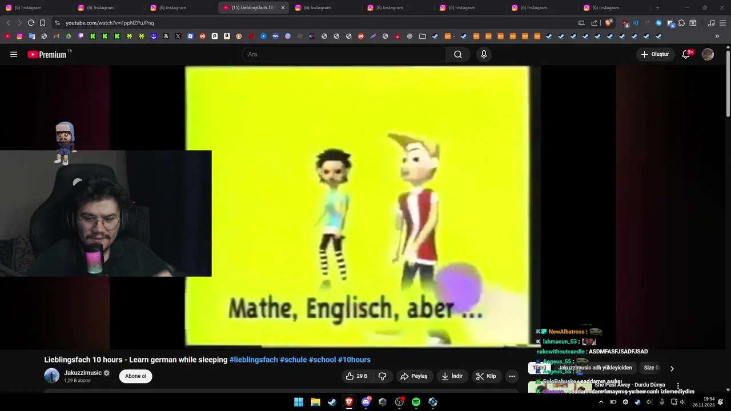Open Brave Shields lion icon

[x=609, y=23]
